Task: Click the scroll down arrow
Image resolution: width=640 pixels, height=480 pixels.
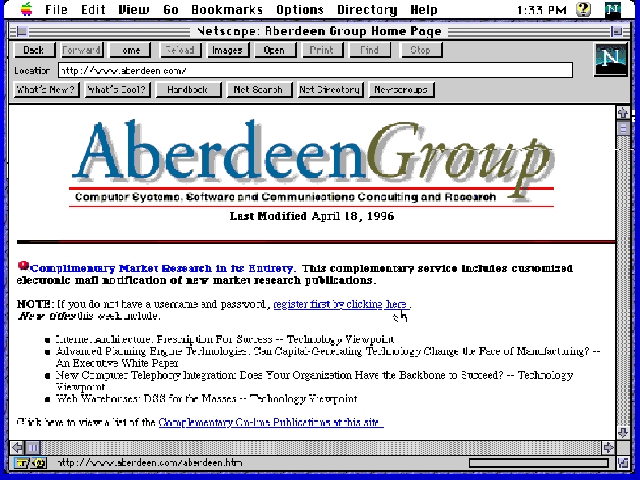Action: tap(623, 433)
